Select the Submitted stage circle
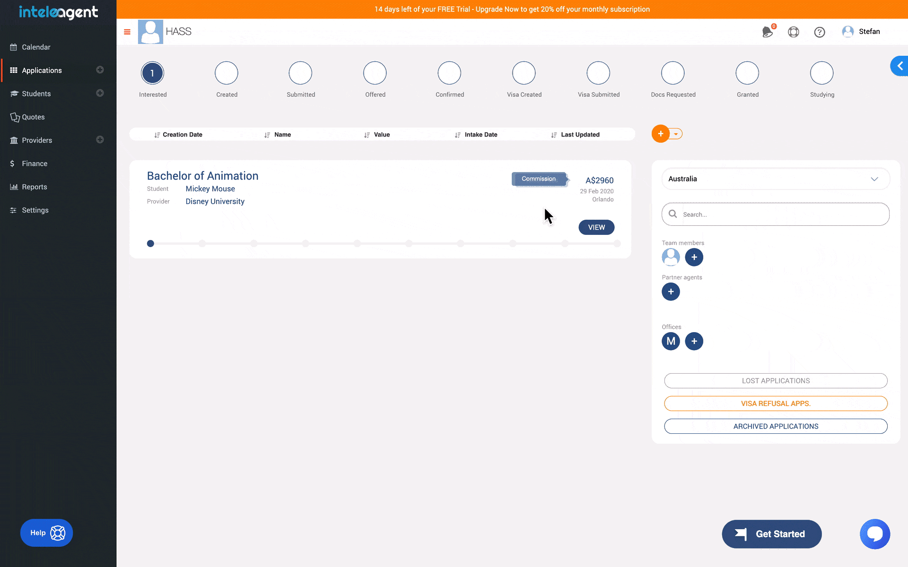Image resolution: width=908 pixels, height=567 pixels. tap(300, 73)
